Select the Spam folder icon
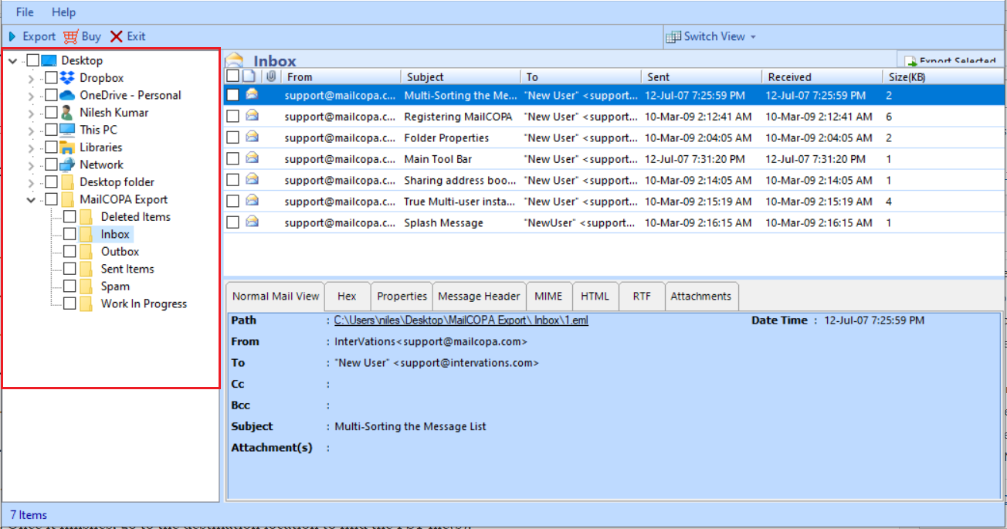1007x529 pixels. pyautogui.click(x=86, y=287)
